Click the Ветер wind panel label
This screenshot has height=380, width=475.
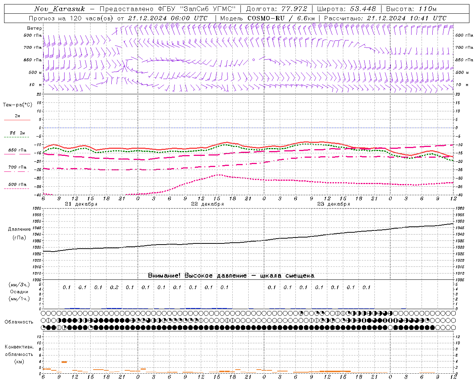click(x=35, y=28)
